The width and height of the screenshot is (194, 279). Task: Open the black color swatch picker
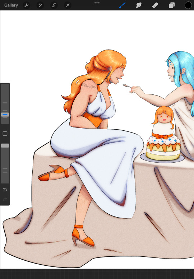188,5
